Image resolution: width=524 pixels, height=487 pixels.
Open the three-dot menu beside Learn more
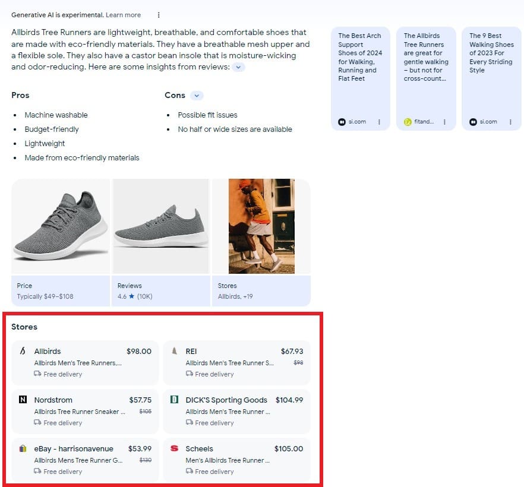[x=159, y=15]
